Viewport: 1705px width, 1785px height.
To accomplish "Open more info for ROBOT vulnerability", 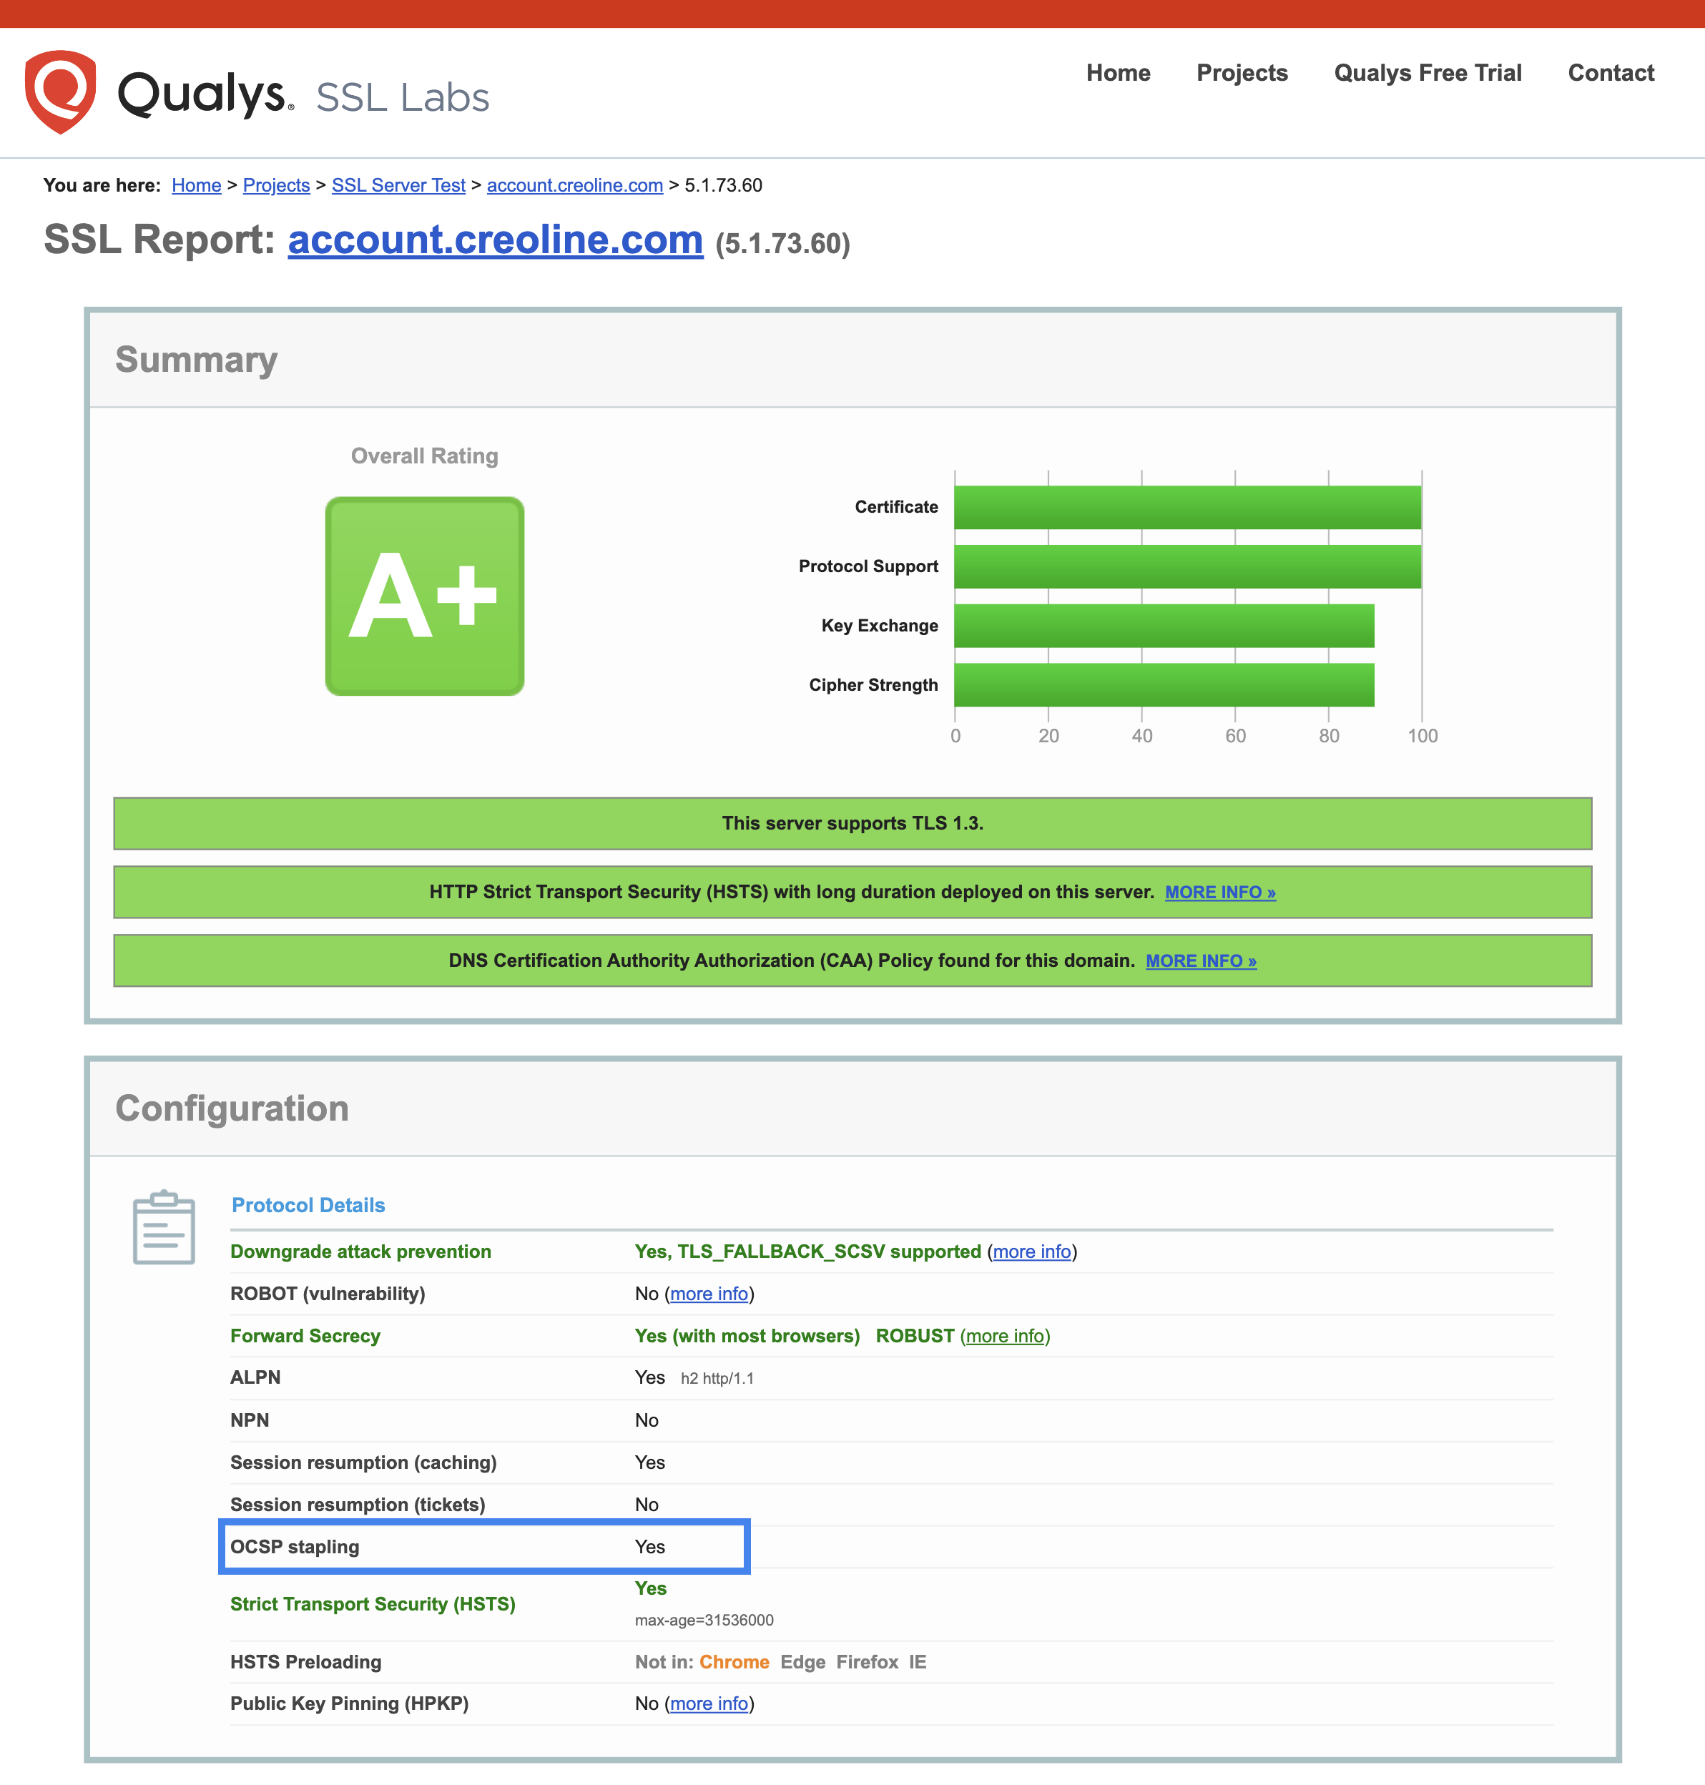I will 709,1293.
